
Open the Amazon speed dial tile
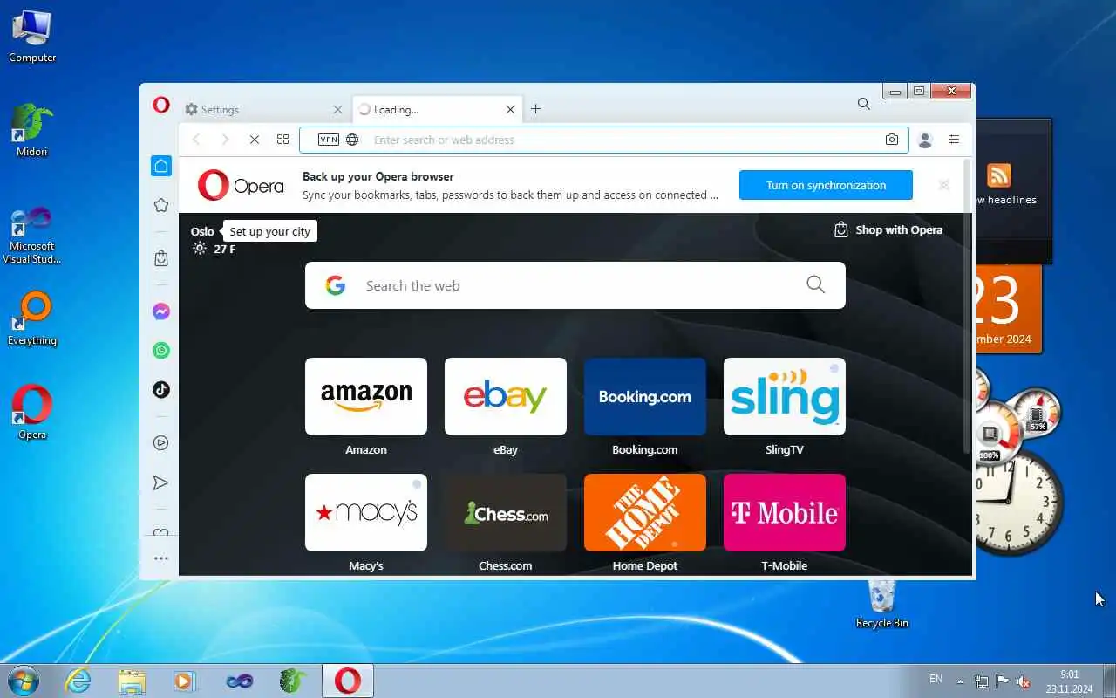click(x=366, y=396)
